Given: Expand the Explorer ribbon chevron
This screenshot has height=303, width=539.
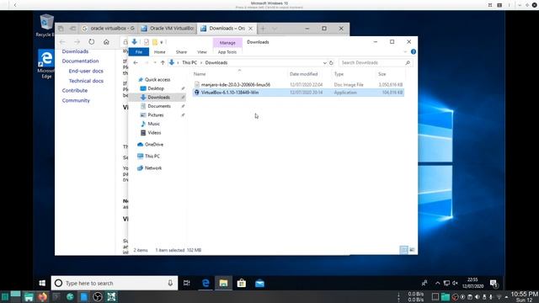Looking at the screenshot, I should tap(405, 52).
